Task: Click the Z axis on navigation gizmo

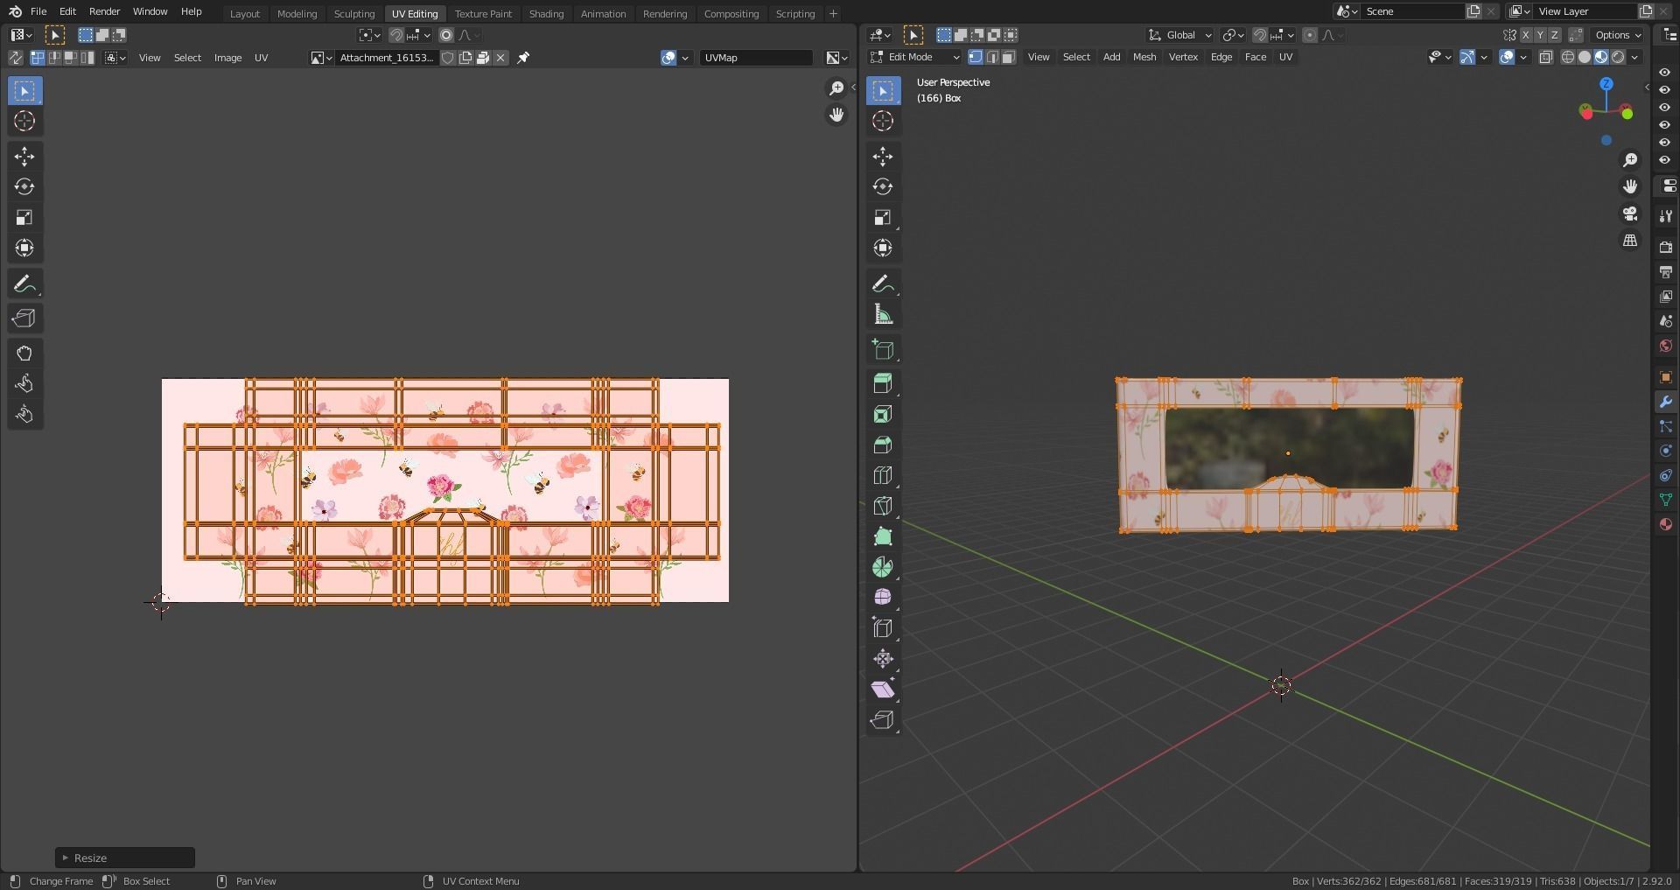Action: [1606, 83]
